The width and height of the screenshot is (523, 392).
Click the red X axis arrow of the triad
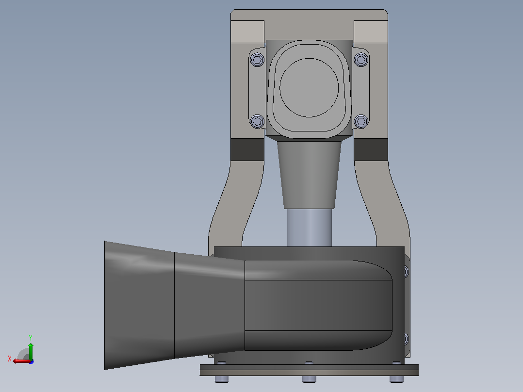tap(21, 361)
